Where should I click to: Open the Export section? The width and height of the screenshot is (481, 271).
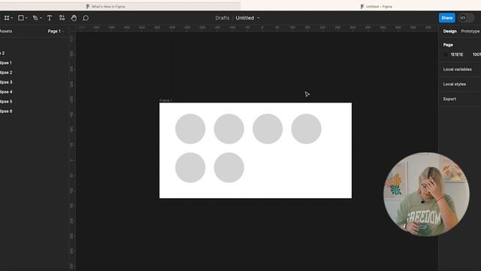pos(449,99)
